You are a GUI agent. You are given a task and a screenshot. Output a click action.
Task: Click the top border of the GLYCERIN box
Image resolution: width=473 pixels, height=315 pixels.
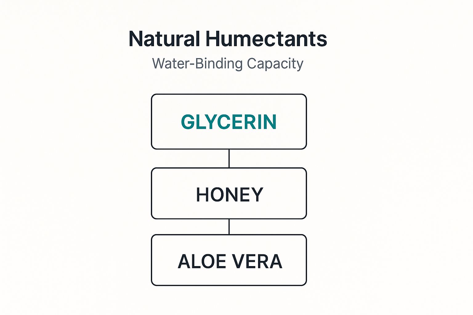pyautogui.click(x=229, y=94)
